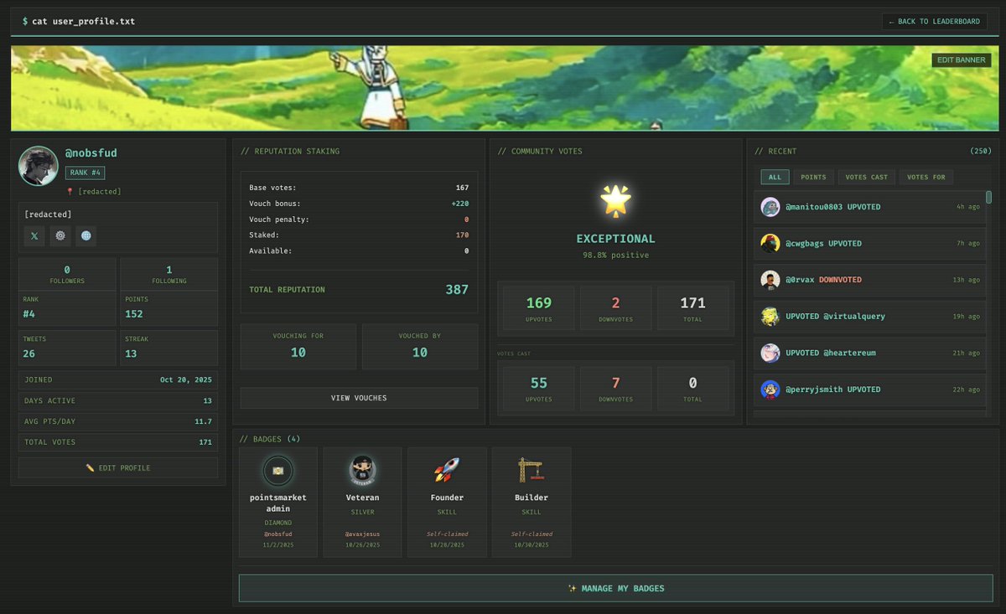Click the @heartereum username in recent
Image resolution: width=1006 pixels, height=614 pixels.
(x=849, y=353)
